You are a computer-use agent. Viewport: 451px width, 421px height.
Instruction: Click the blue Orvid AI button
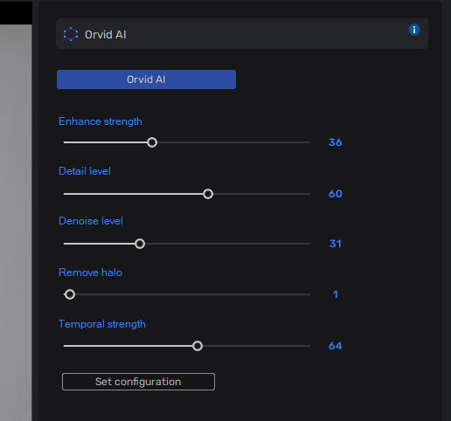(146, 79)
